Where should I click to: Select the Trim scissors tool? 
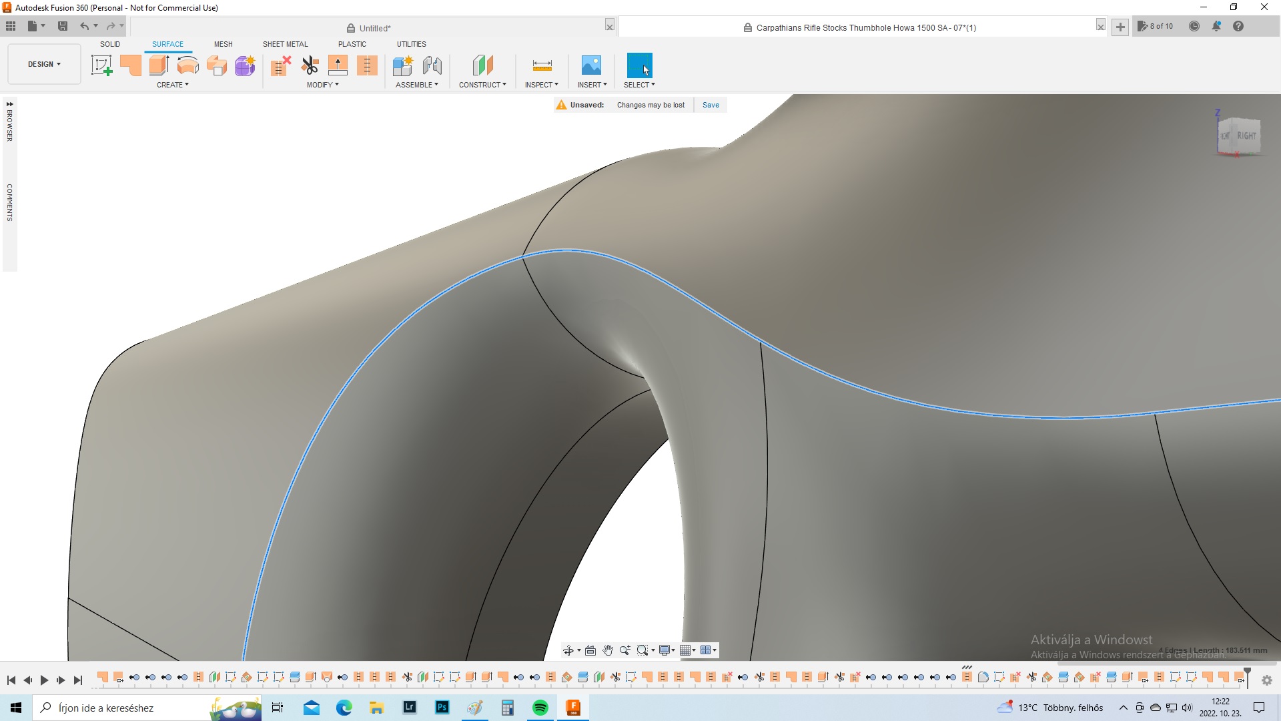[310, 65]
